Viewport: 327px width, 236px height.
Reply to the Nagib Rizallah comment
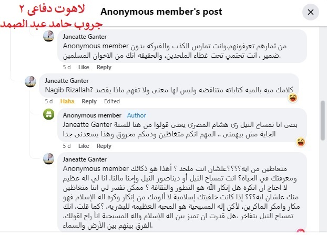click(89, 101)
